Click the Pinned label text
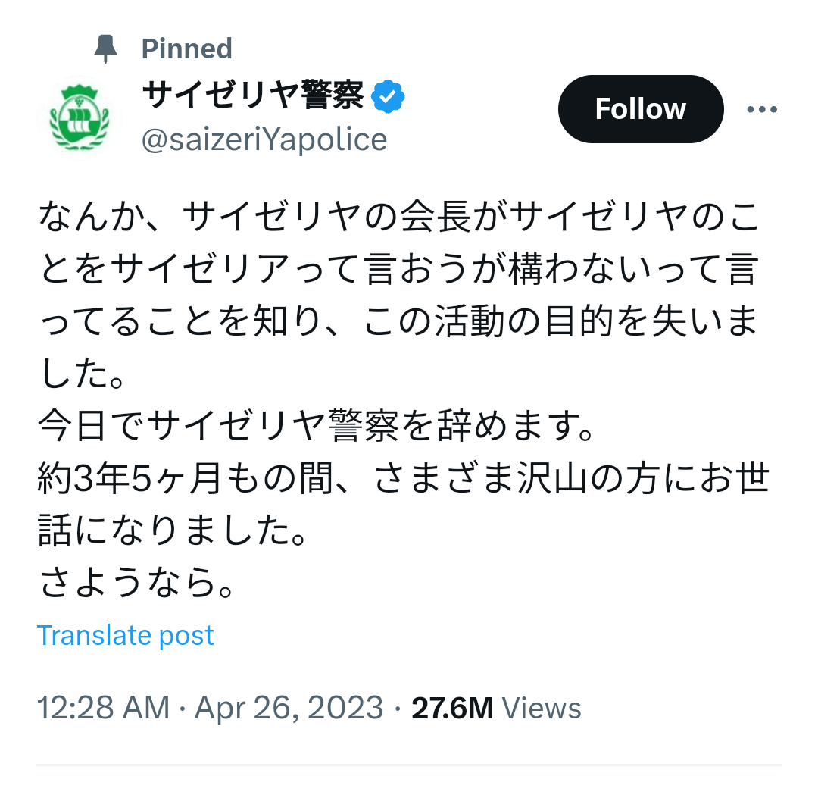818x795 pixels. (186, 48)
